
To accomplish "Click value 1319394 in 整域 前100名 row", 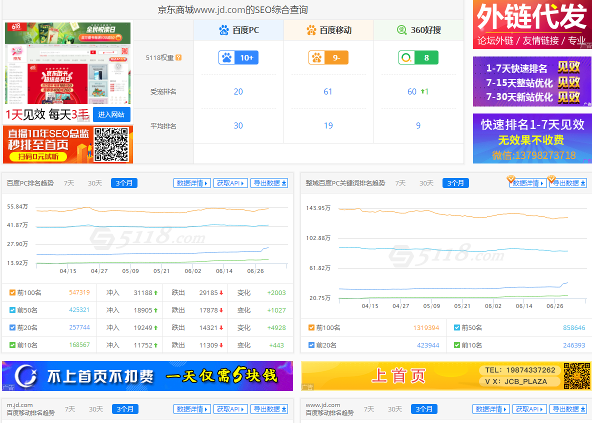I will 426,328.
